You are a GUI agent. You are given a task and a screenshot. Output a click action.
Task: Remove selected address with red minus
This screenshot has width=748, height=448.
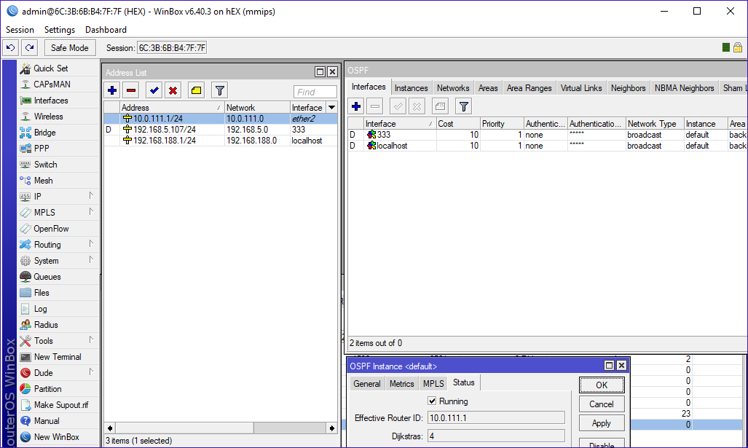coord(130,90)
